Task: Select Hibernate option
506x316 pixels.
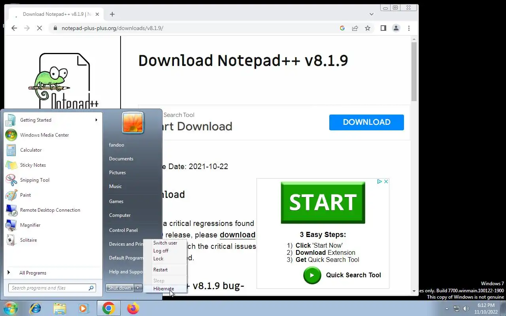Action: tap(165, 289)
